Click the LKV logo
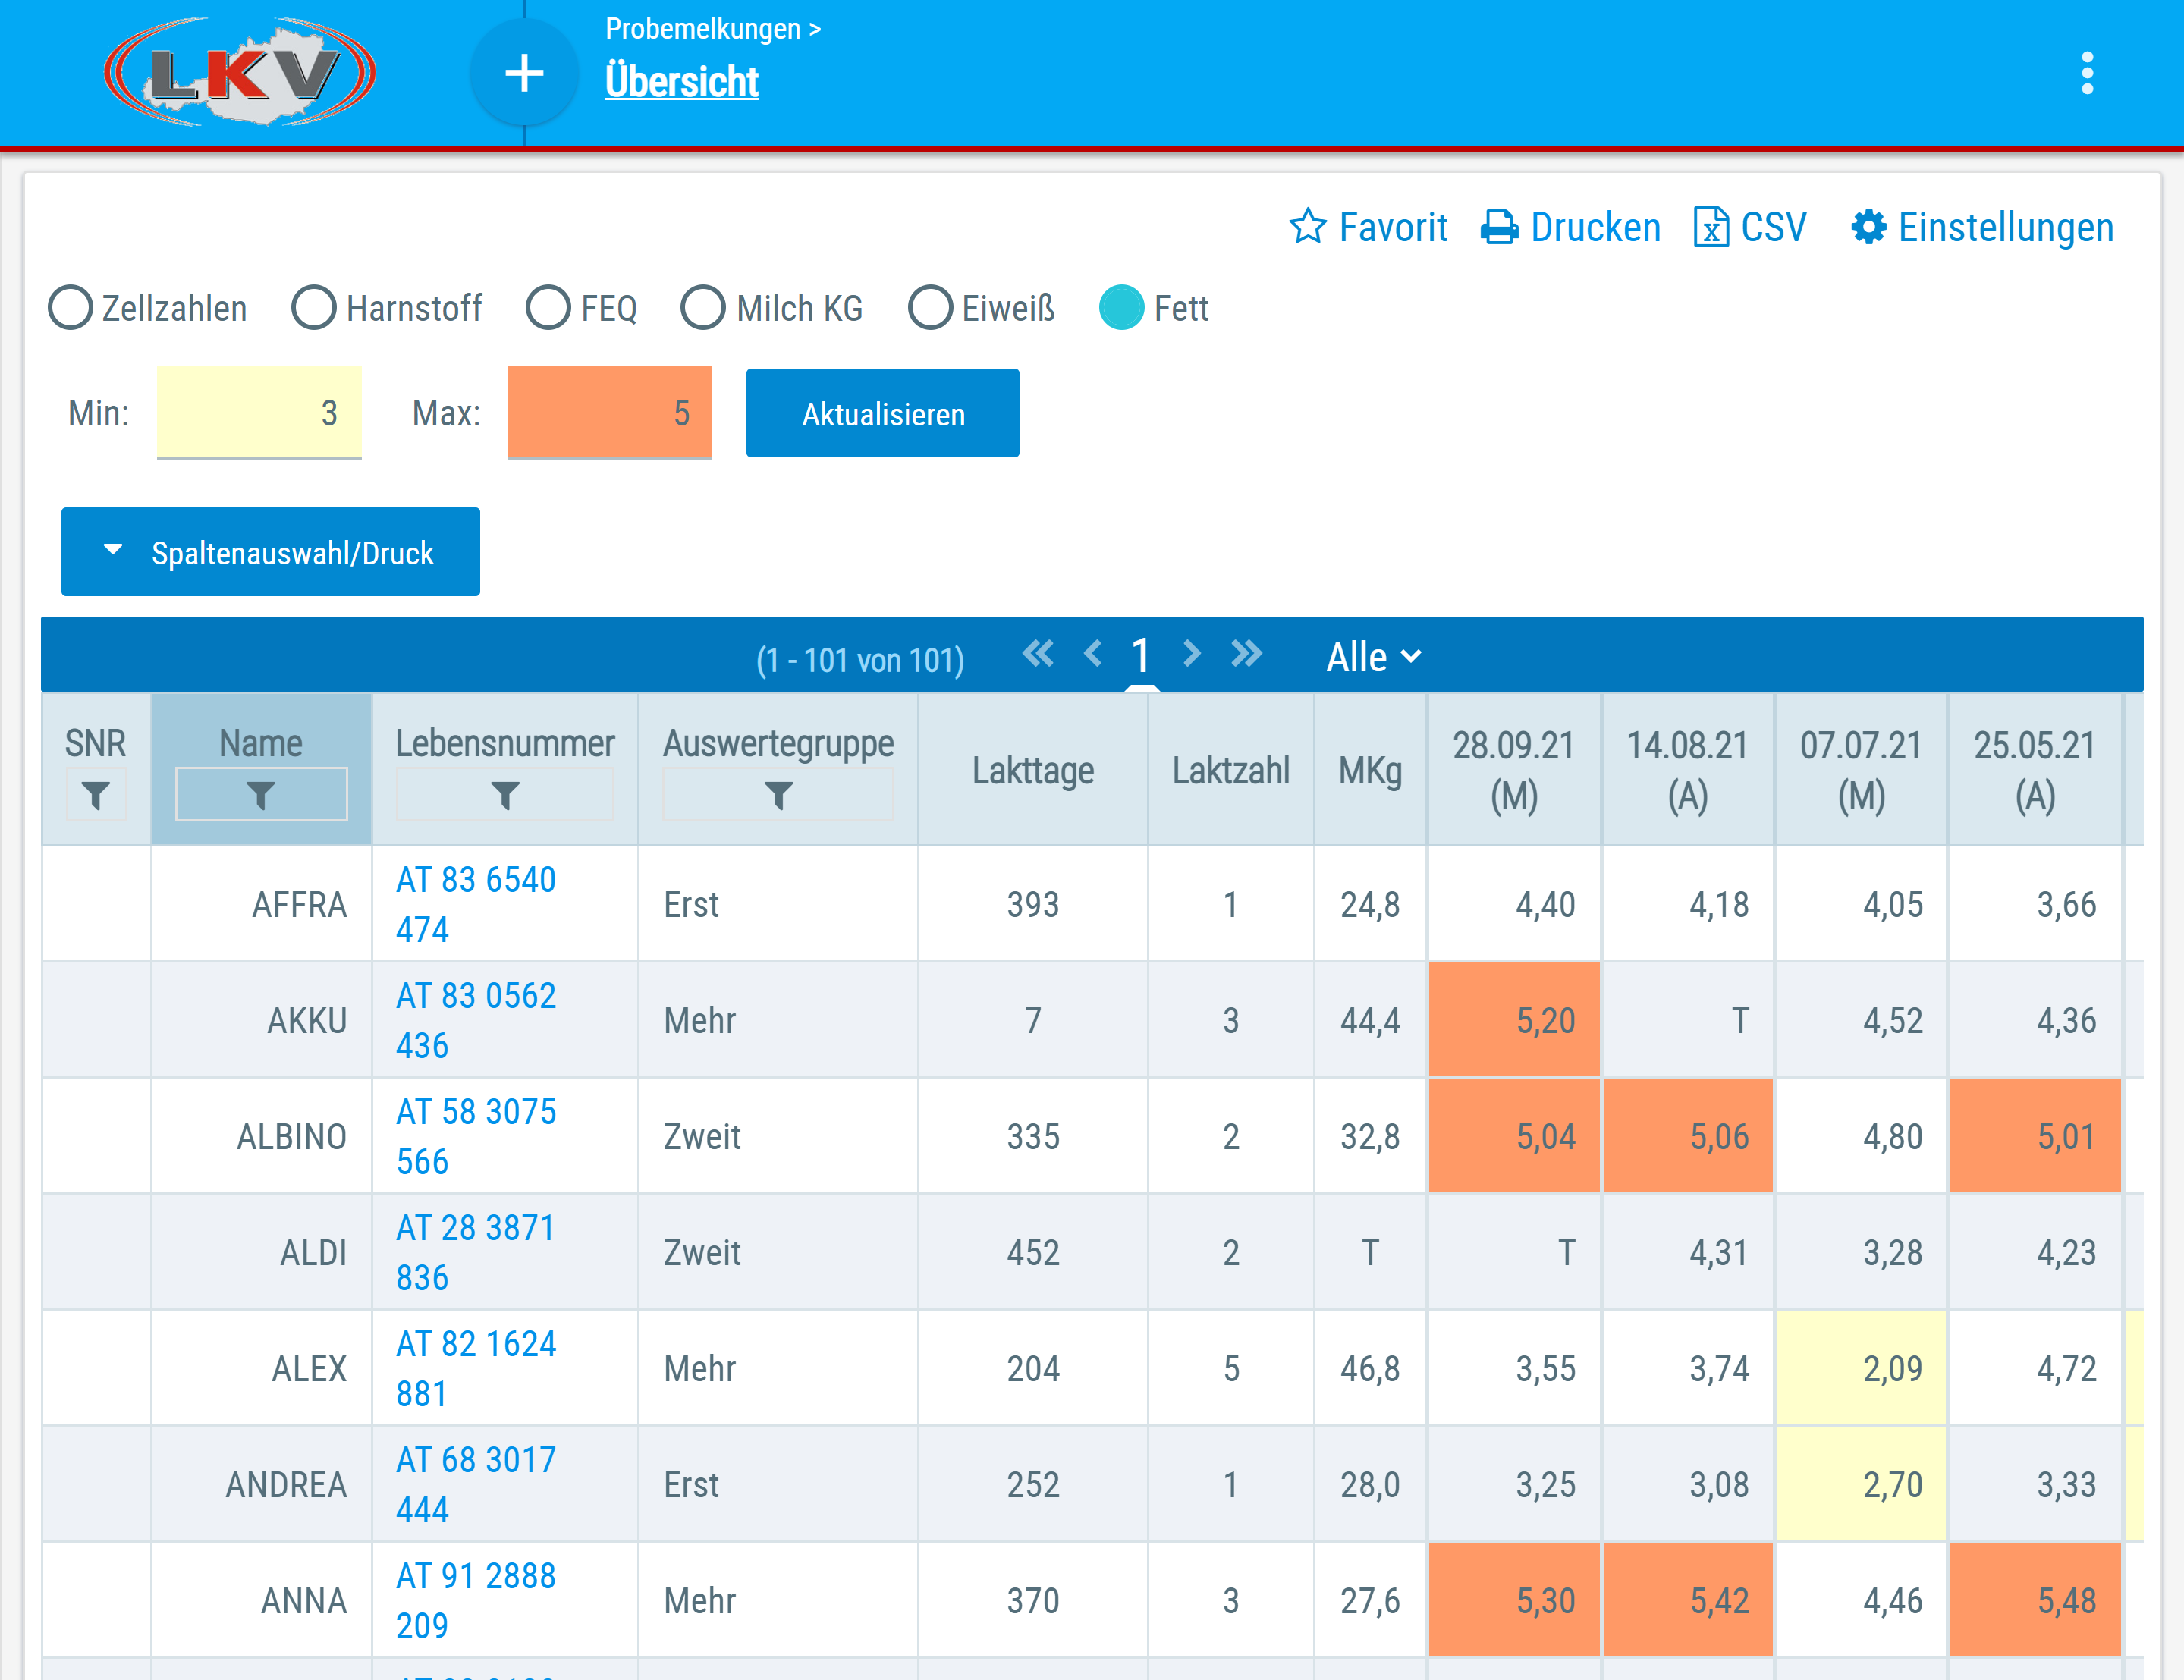This screenshot has width=2184, height=1680. coord(240,73)
